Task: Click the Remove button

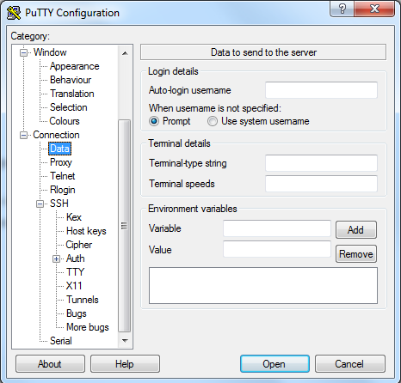Action: tap(356, 254)
